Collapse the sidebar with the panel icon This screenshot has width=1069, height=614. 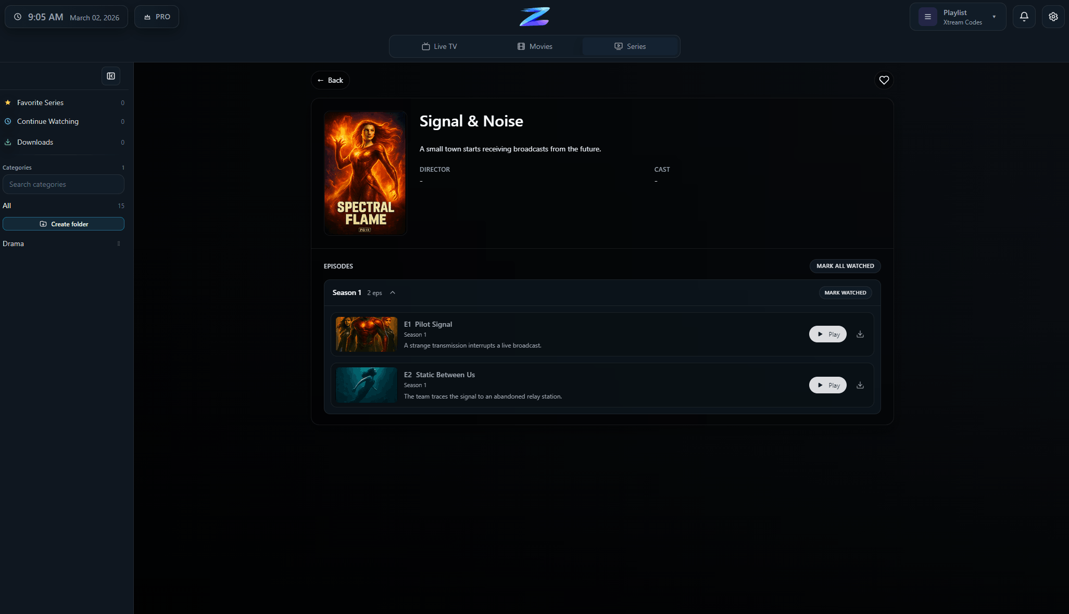111,76
